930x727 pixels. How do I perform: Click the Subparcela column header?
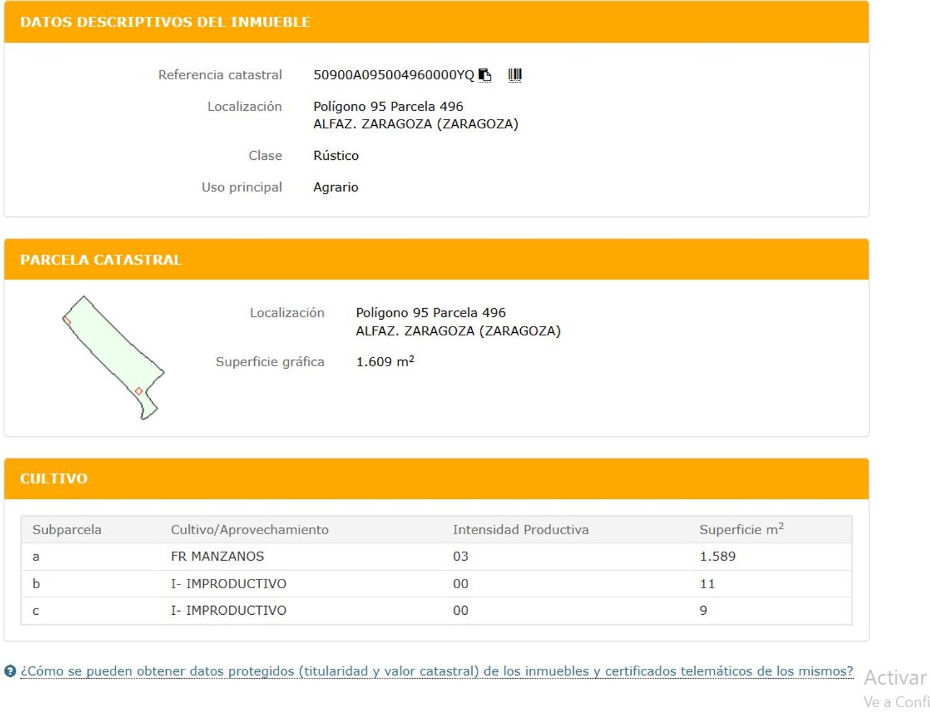[x=66, y=530]
